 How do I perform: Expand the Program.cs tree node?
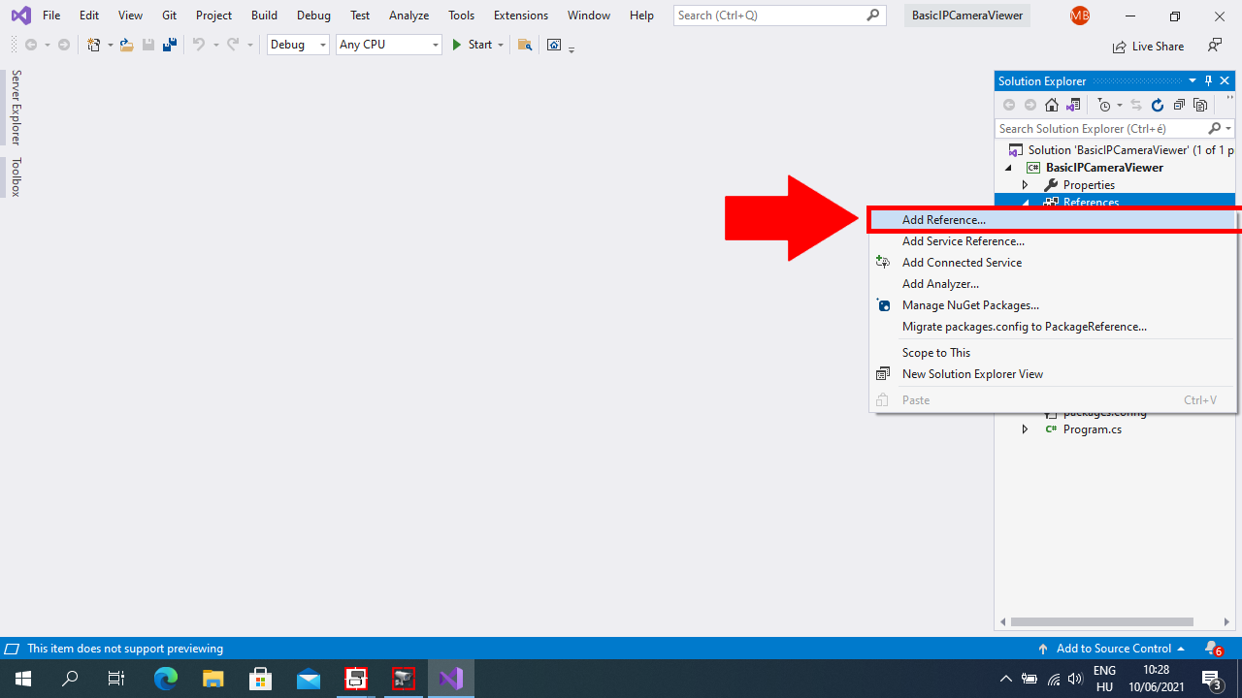[1025, 428]
